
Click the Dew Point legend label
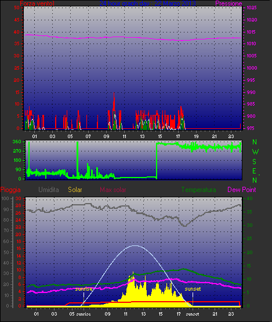tap(242, 190)
